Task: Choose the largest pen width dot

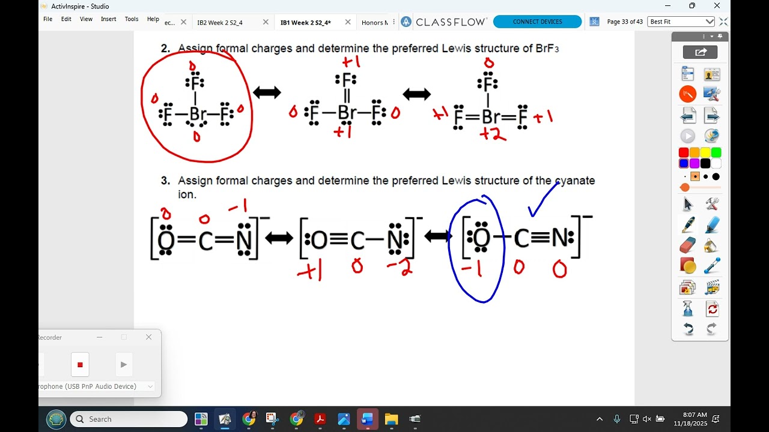Action: (x=716, y=177)
